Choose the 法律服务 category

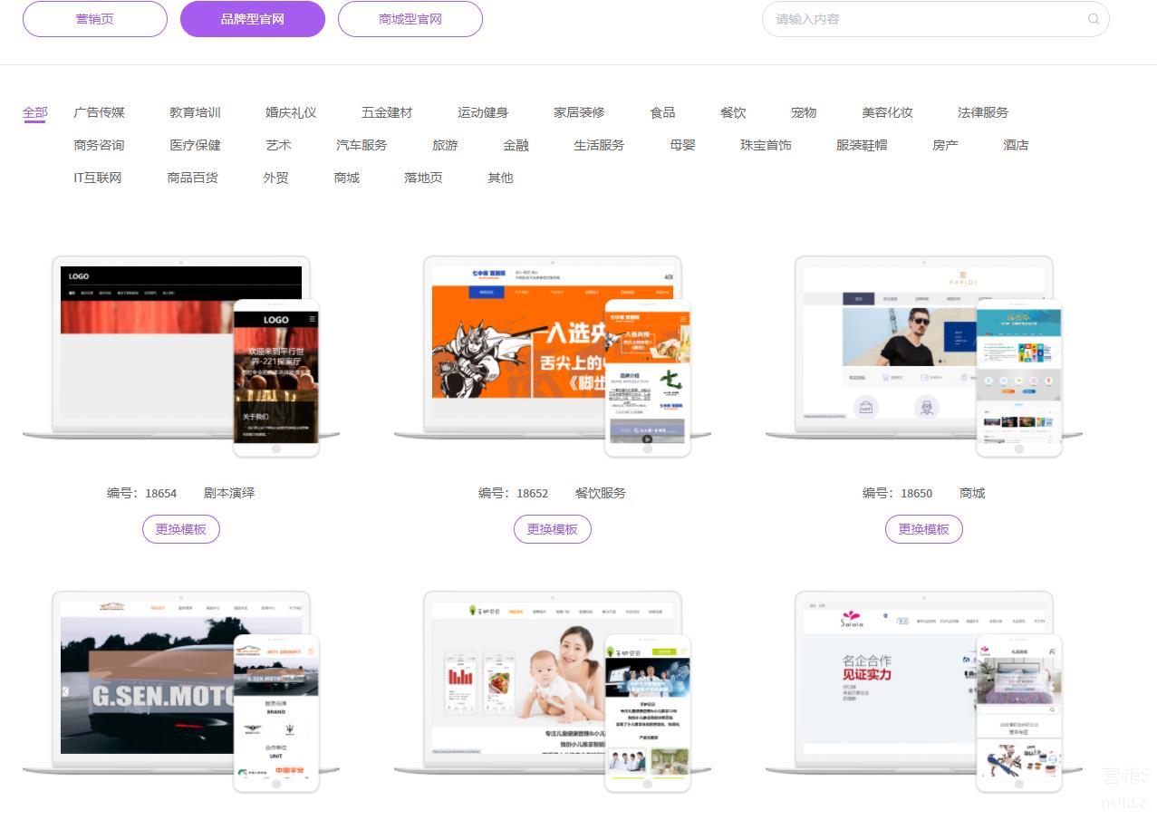983,112
